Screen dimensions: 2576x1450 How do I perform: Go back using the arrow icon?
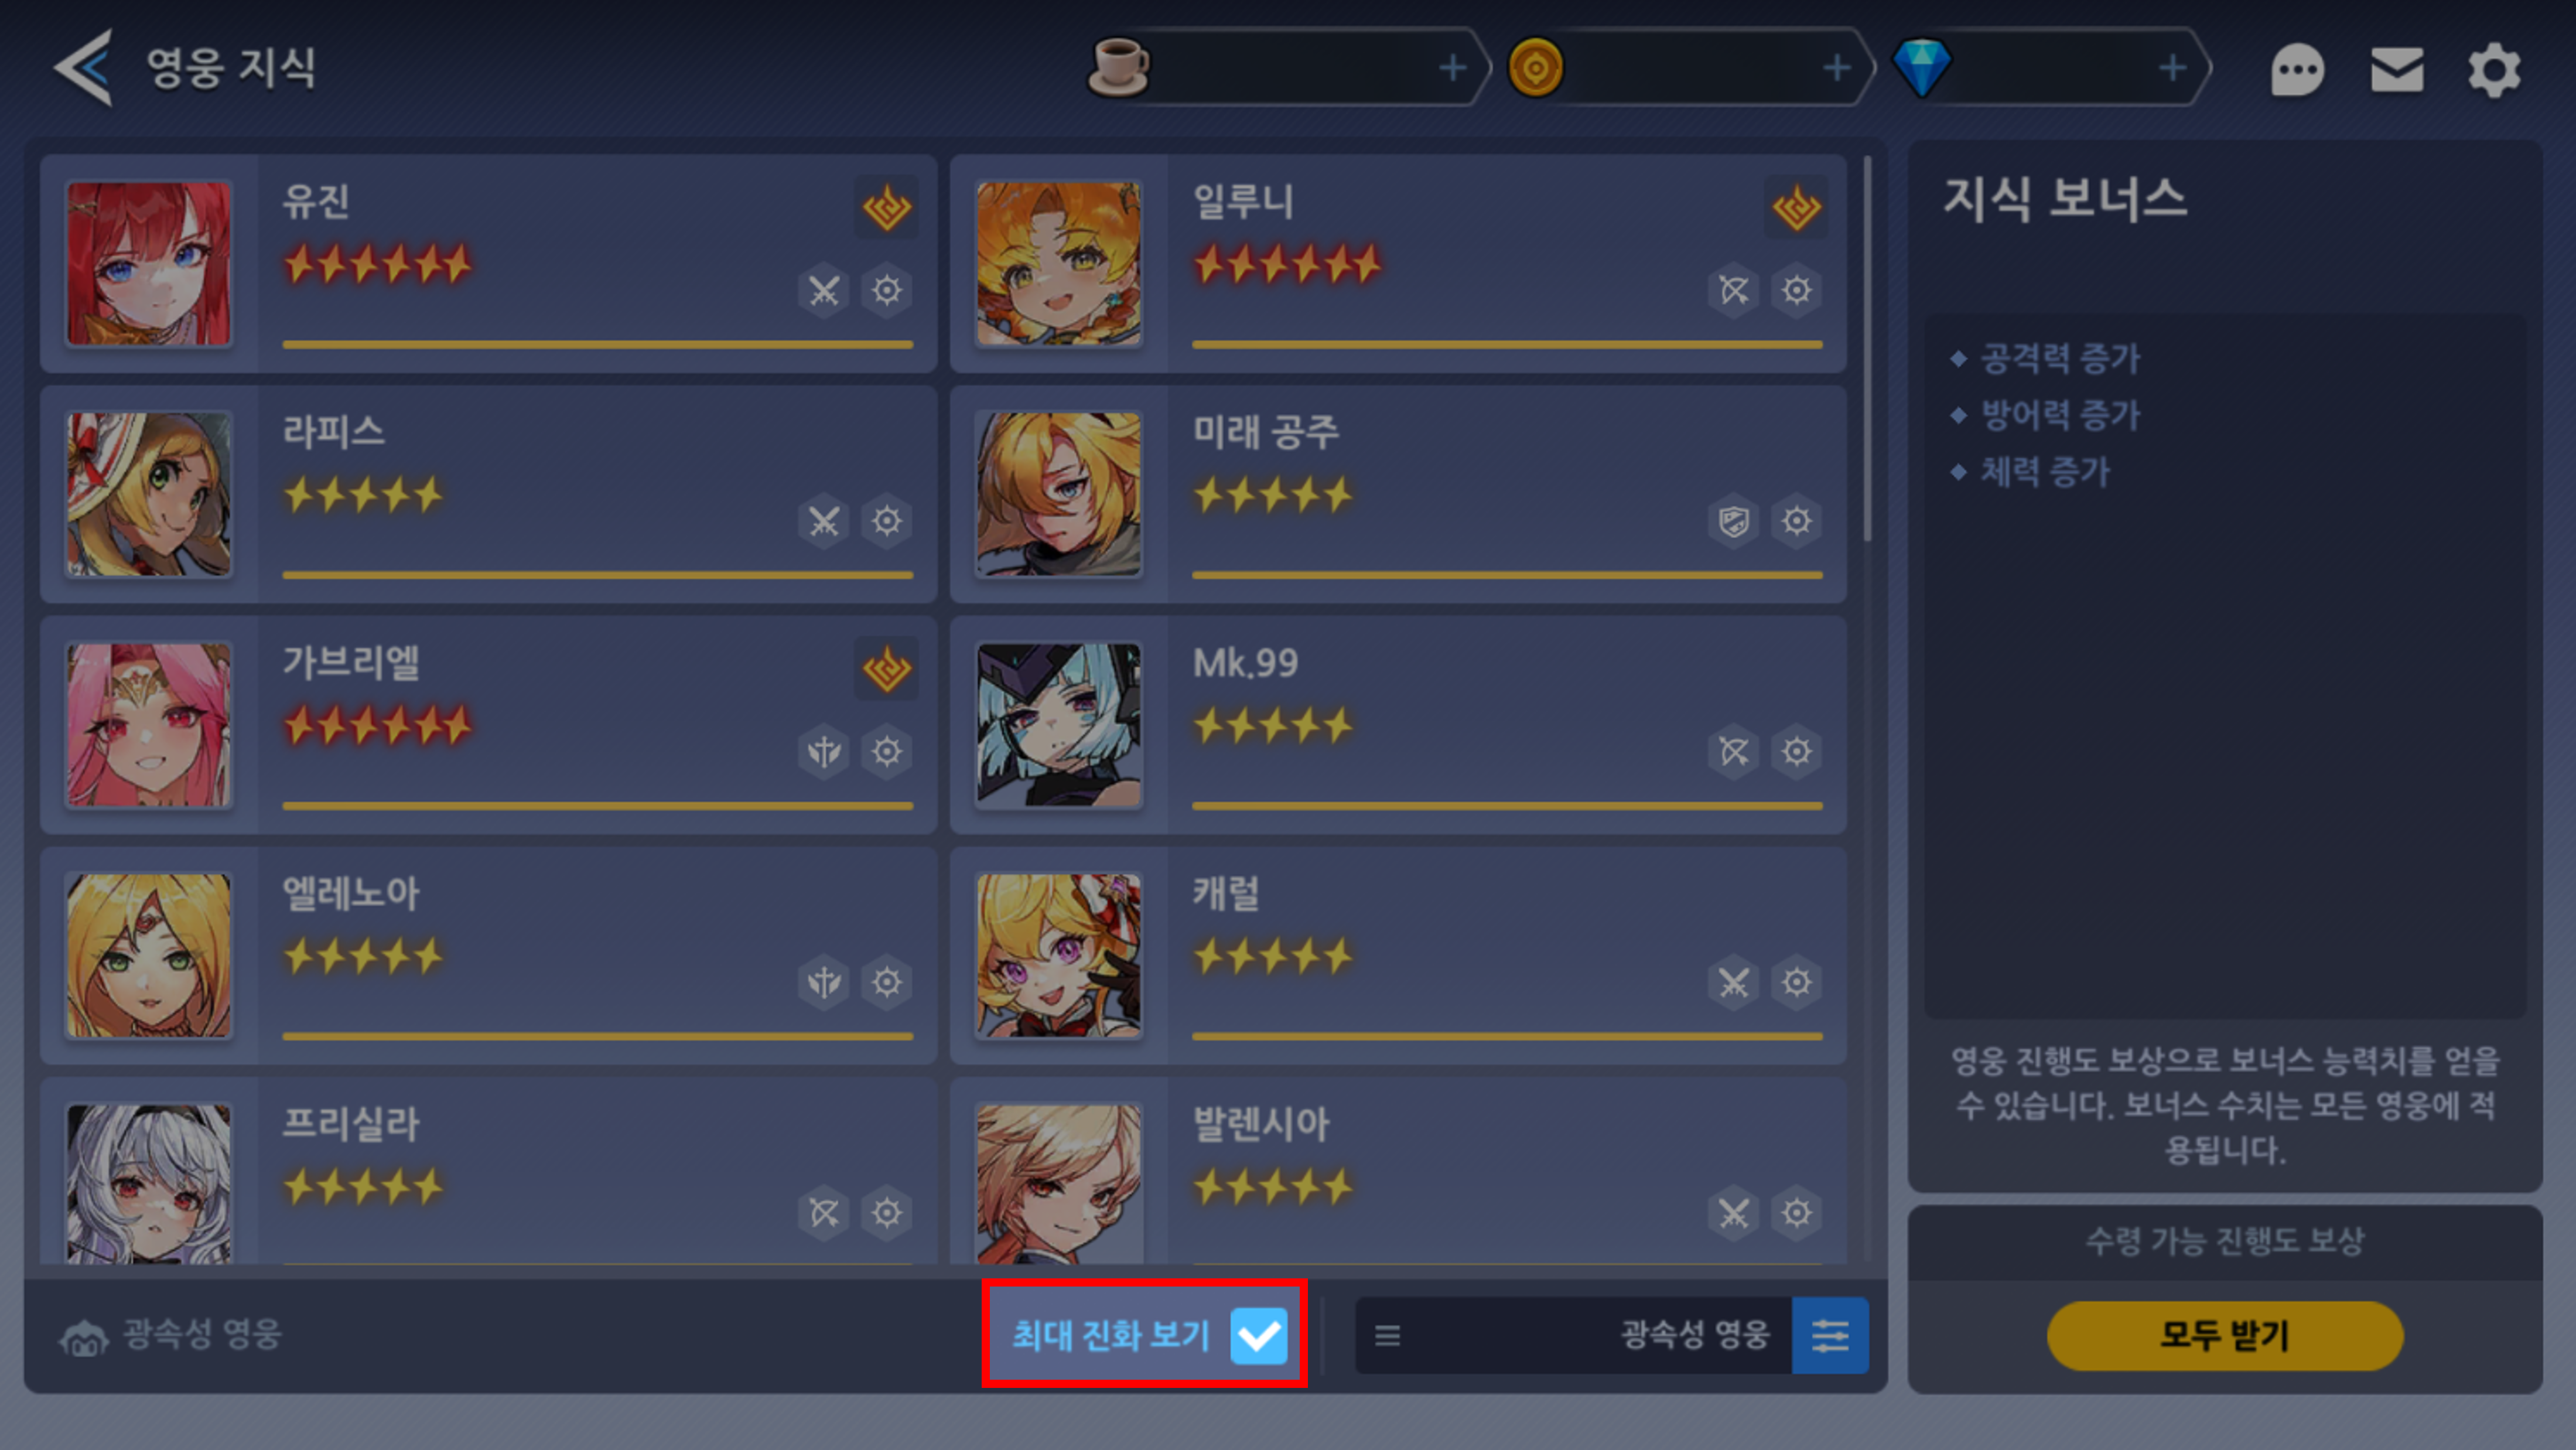83,68
